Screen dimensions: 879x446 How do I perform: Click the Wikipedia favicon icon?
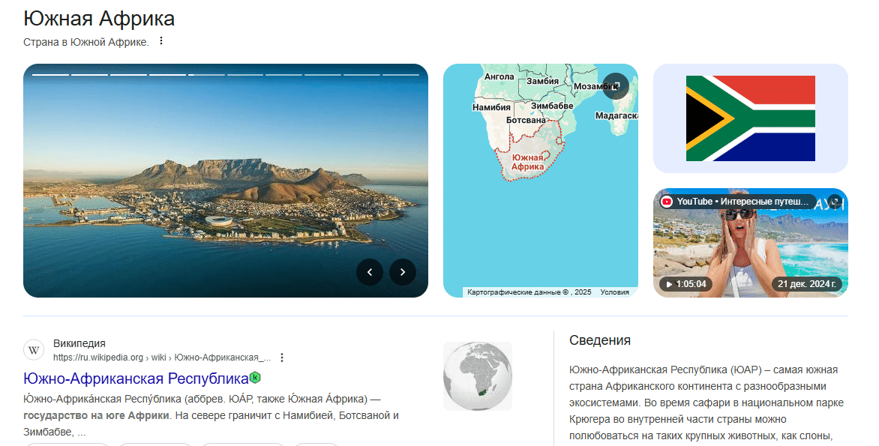34,350
